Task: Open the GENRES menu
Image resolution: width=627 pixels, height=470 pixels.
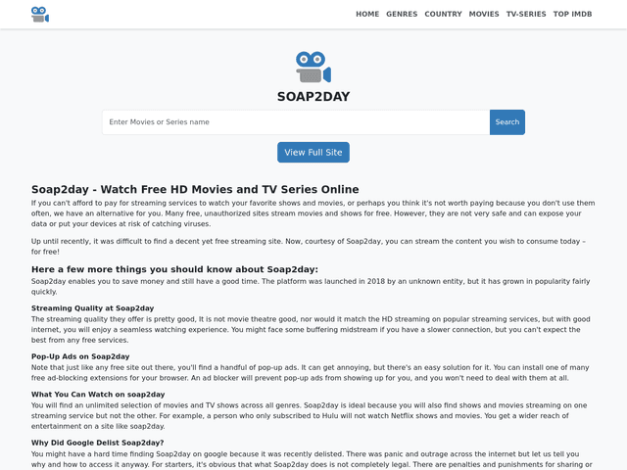Action: [x=402, y=14]
